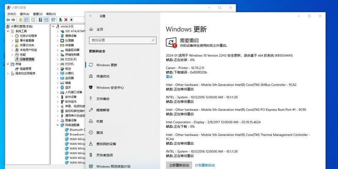Screen dimensions: 338x169
Task: Click the red X uninstall device icon
Action: 66,20
